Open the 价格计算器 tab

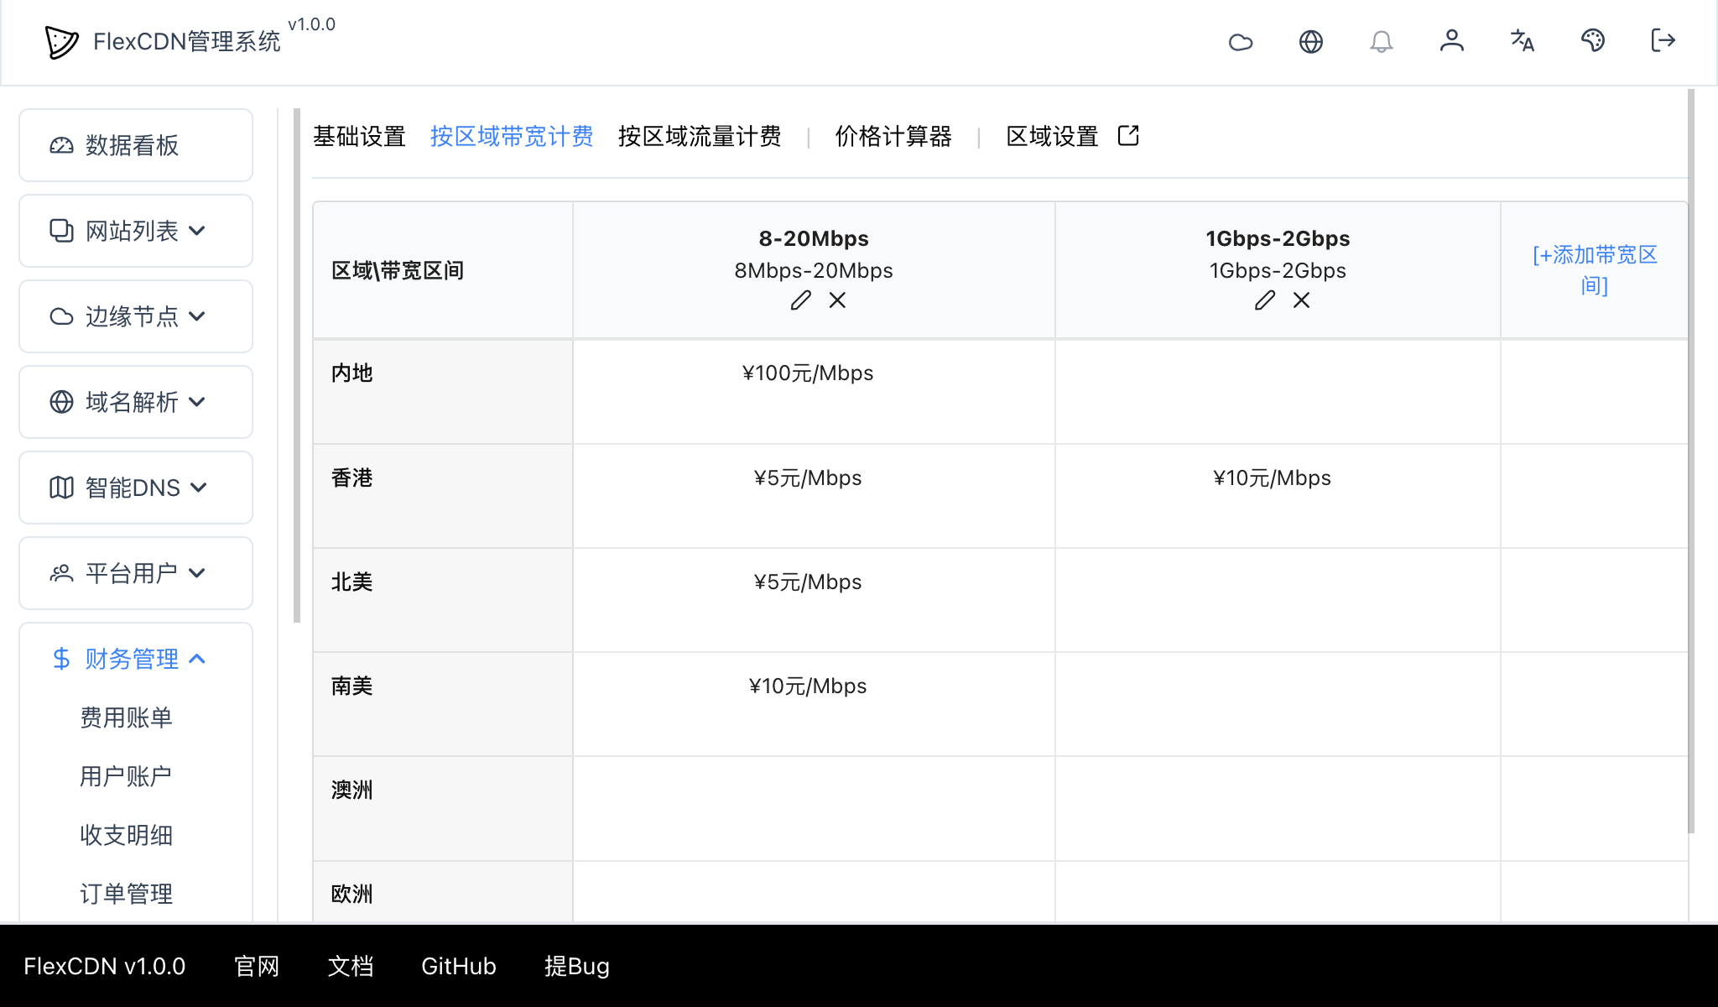coord(893,136)
